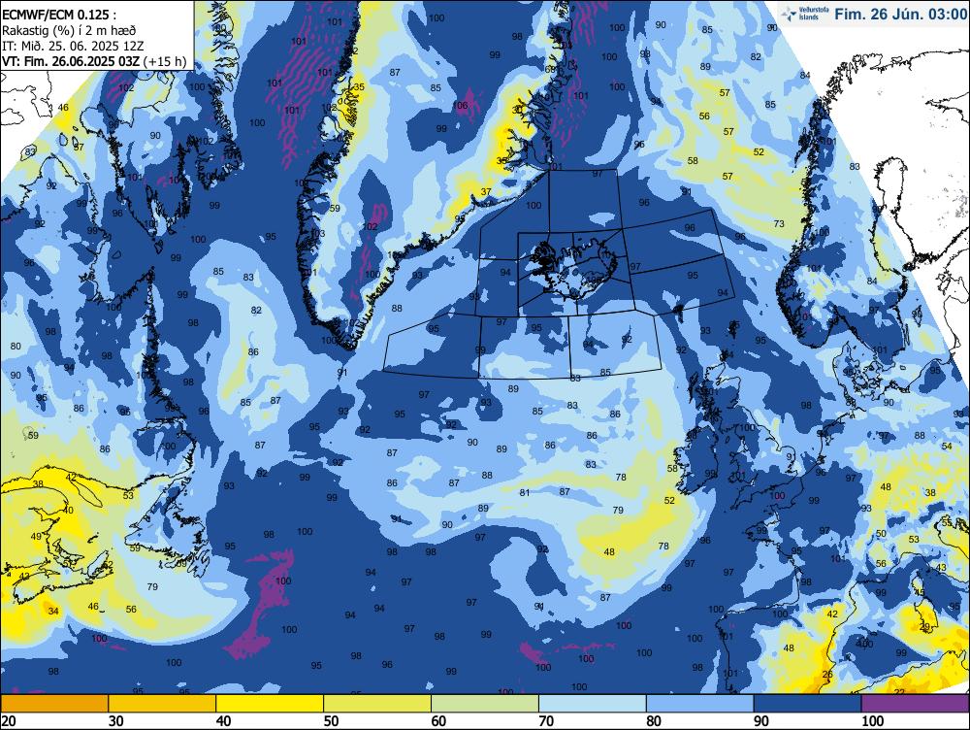Viewport: 970px width, 730px height.
Task: Click the legend label '20'
Action: click(x=9, y=721)
